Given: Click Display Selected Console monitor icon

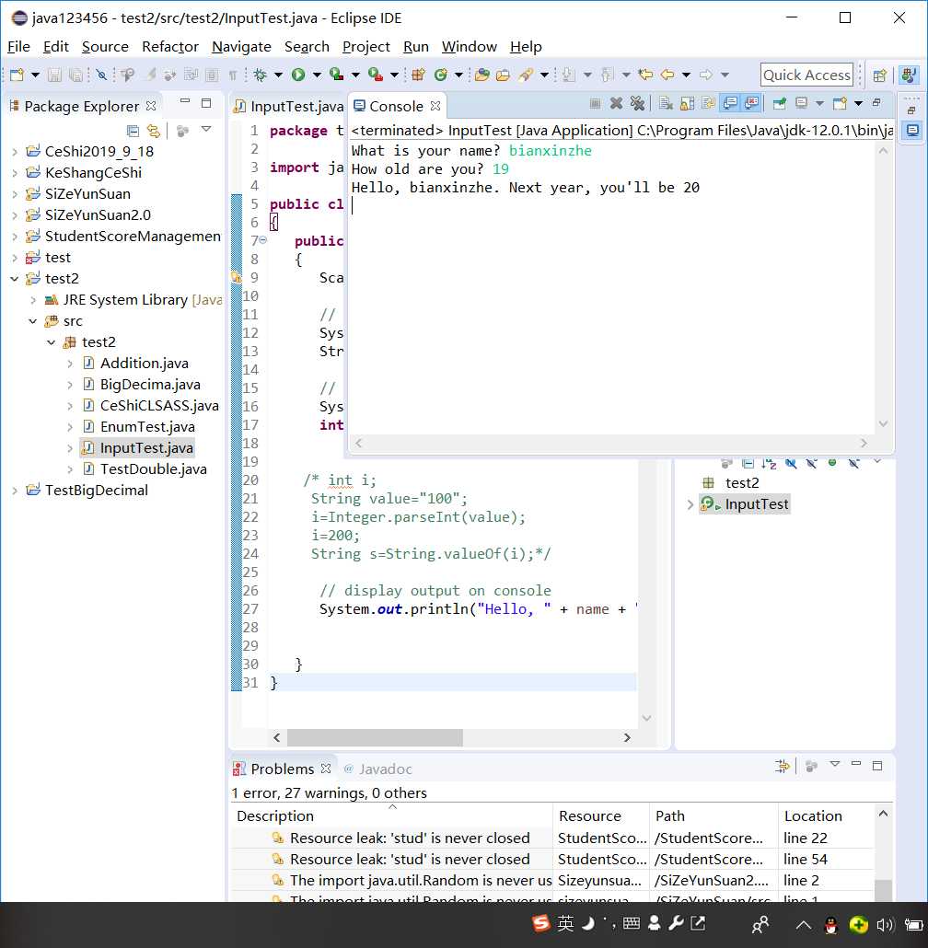Looking at the screenshot, I should pos(802,103).
